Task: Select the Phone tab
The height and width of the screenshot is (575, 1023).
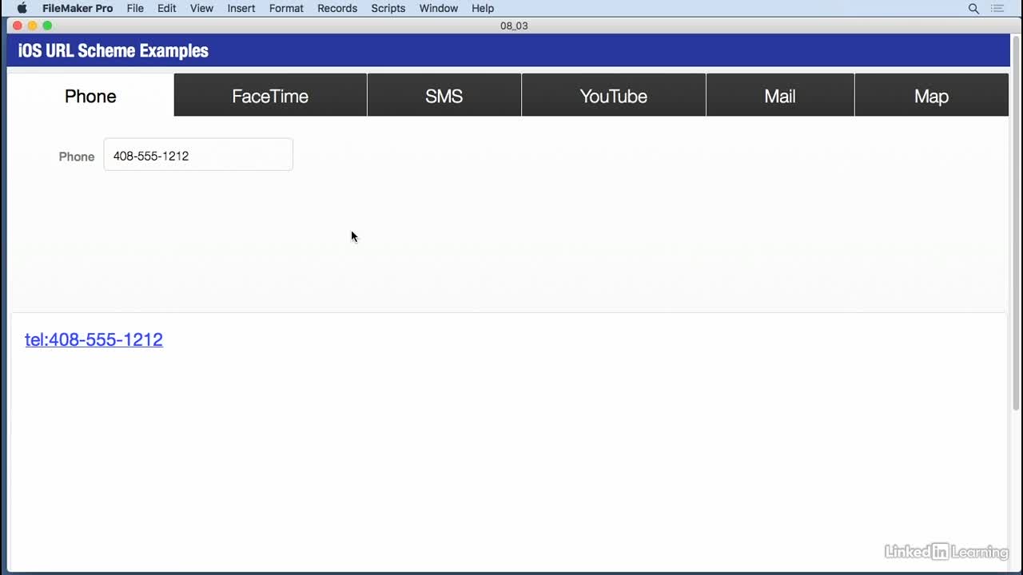Action: [90, 96]
